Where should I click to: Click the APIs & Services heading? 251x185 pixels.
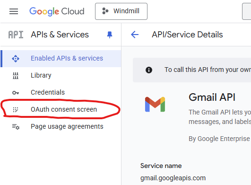point(60,35)
